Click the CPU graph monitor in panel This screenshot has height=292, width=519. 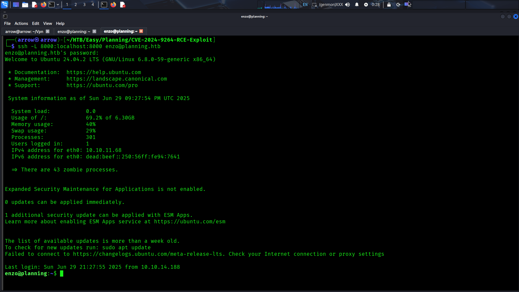pyautogui.click(x=281, y=5)
